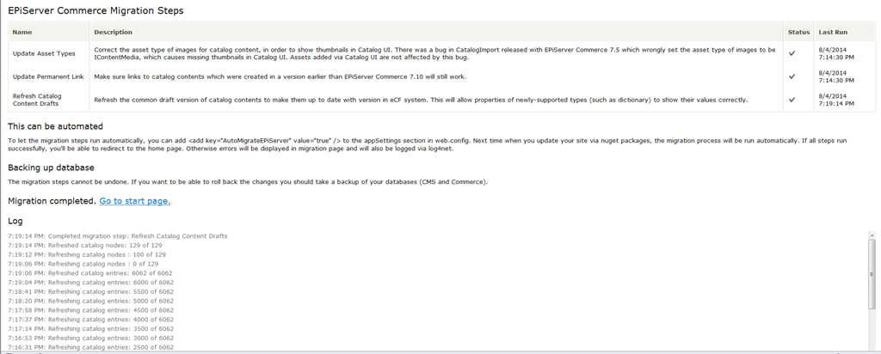Select the Update Asset Types step name

coord(44,53)
